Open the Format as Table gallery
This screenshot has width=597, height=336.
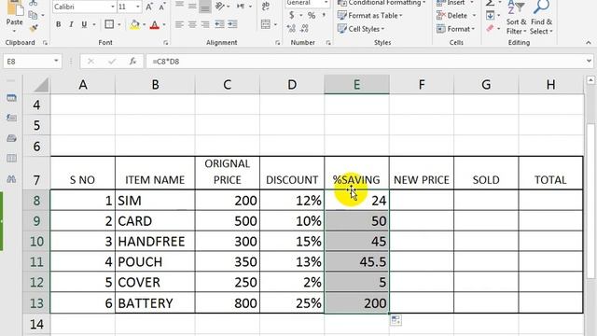point(370,16)
